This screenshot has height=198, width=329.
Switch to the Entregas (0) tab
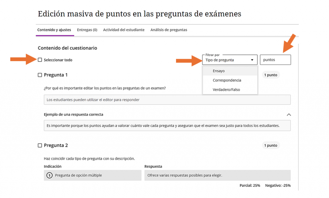[87, 30]
